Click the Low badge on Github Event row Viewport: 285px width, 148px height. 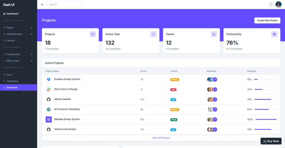click(173, 130)
